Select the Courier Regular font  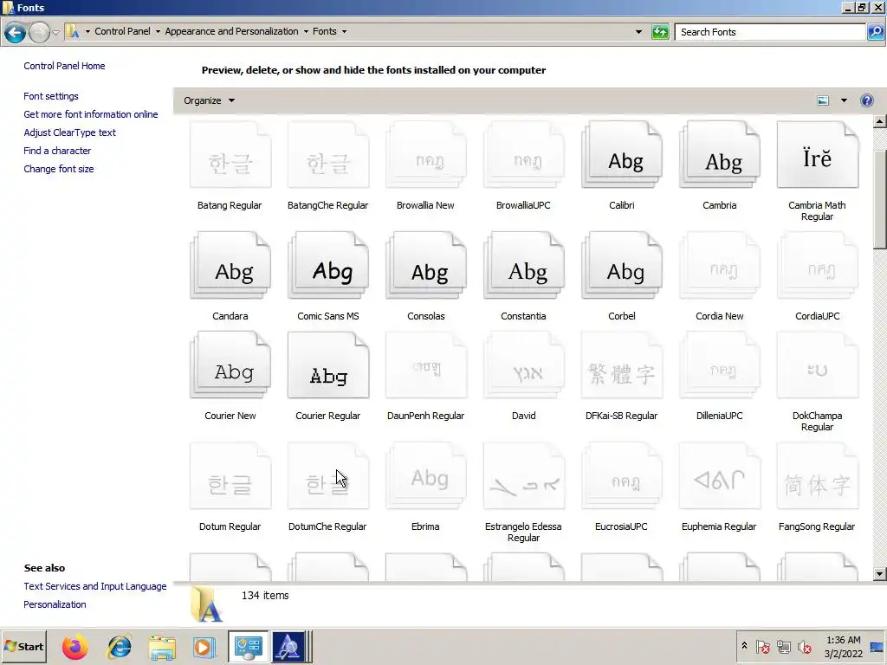coord(328,365)
